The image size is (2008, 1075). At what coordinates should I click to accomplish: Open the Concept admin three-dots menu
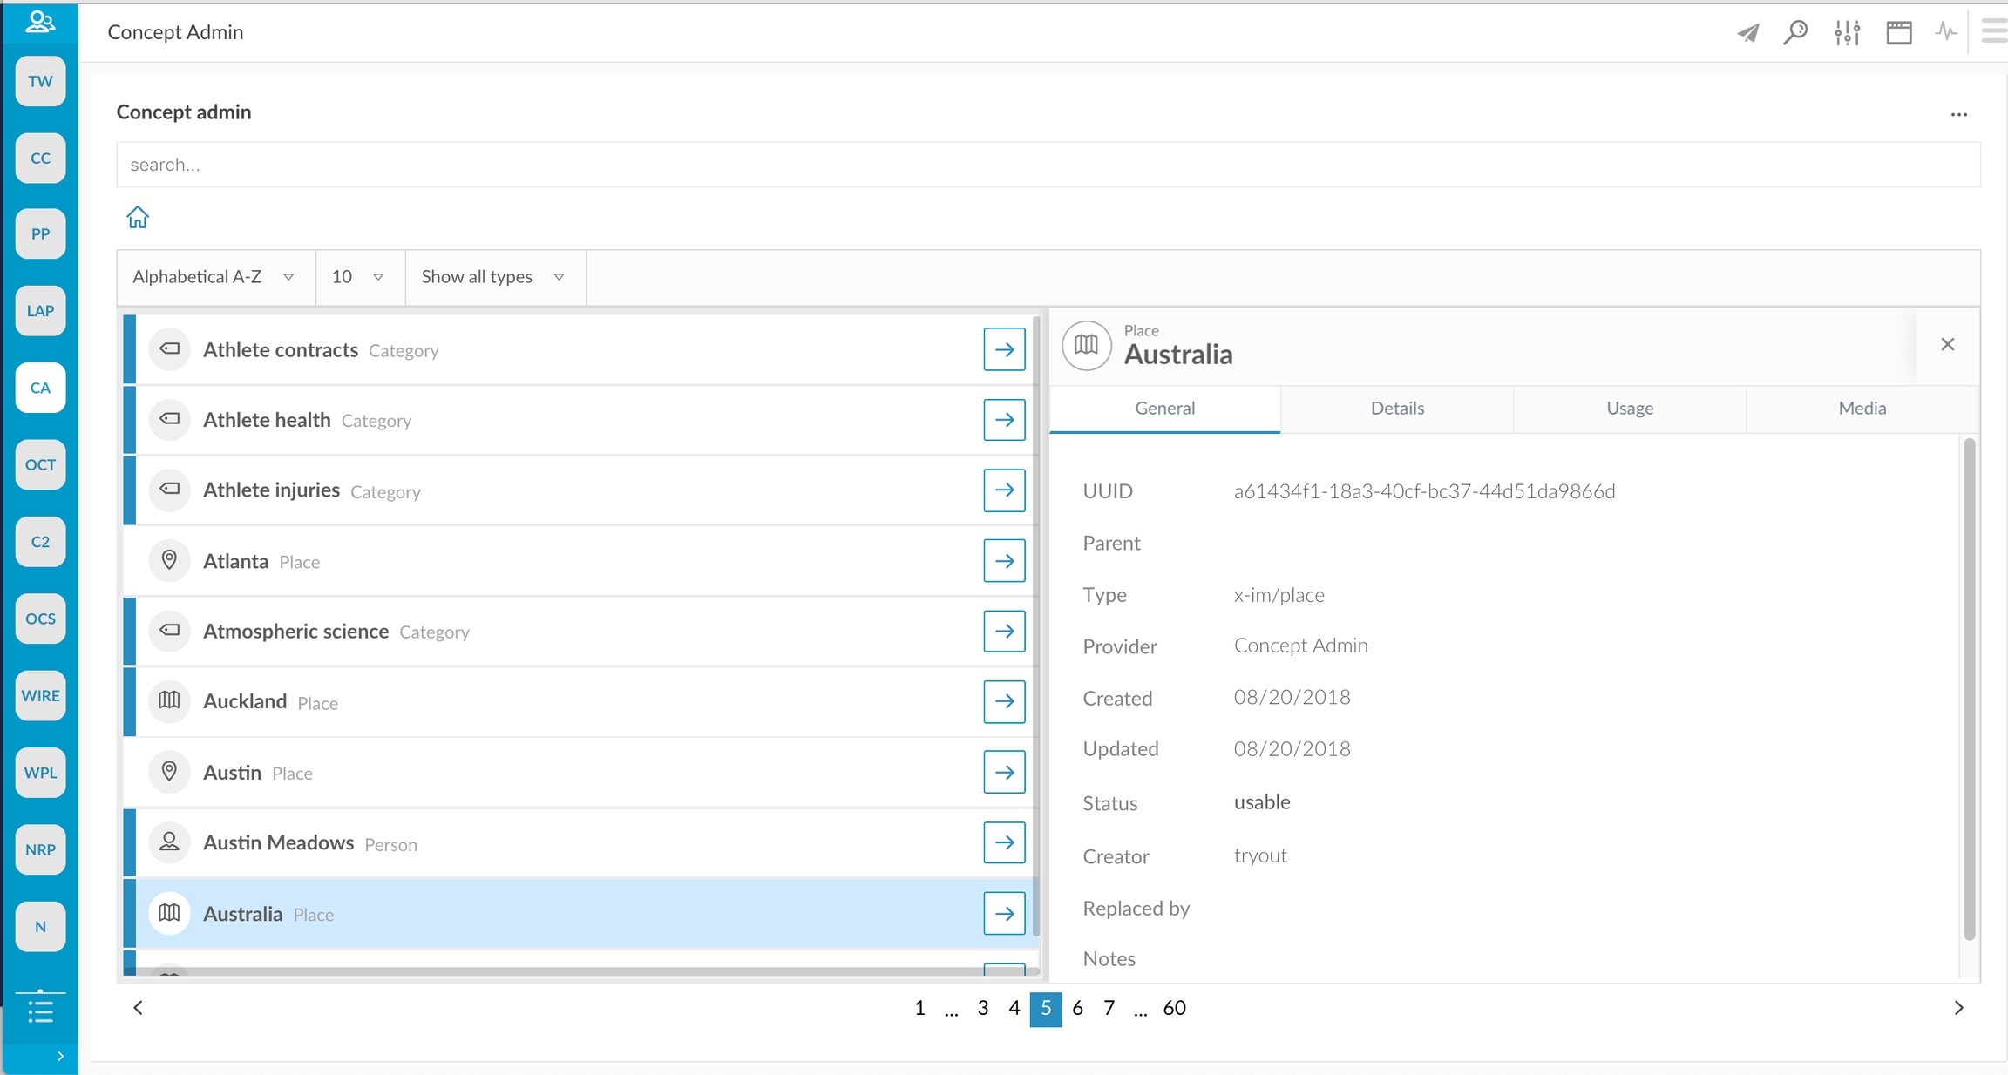point(1958,114)
